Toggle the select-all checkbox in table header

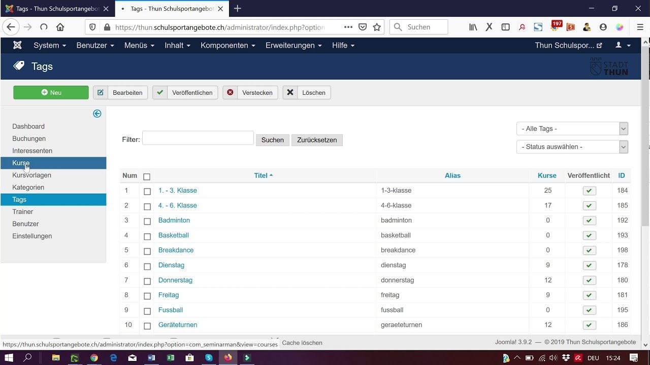tap(147, 176)
